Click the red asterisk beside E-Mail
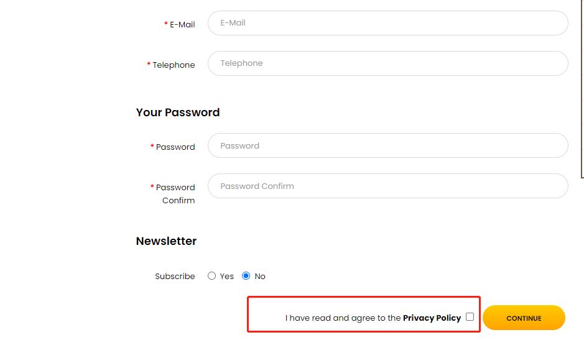Viewport: 584px width, 340px height. (166, 24)
